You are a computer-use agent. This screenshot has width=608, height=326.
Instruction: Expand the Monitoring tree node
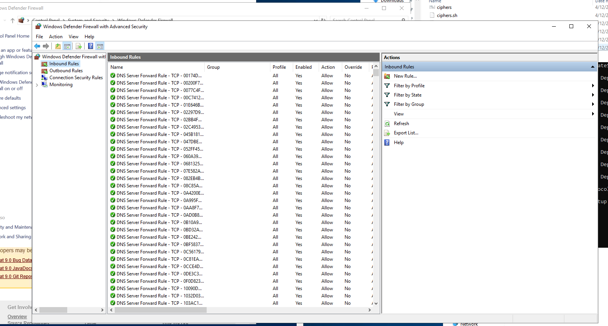(x=37, y=85)
